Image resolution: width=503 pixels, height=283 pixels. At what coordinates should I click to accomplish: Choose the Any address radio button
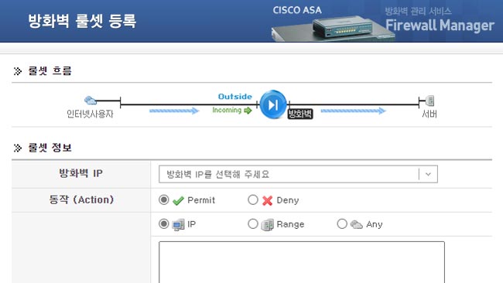[342, 223]
